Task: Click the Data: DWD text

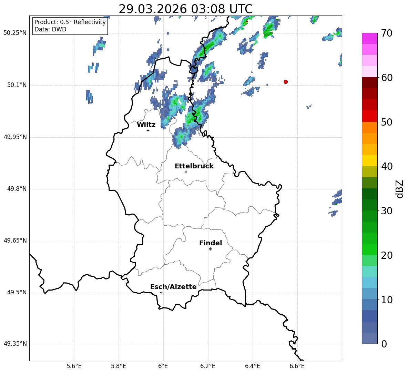Action: point(50,29)
